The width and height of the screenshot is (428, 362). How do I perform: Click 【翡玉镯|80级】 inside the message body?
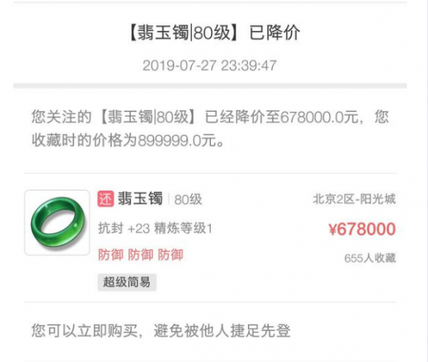147,117
